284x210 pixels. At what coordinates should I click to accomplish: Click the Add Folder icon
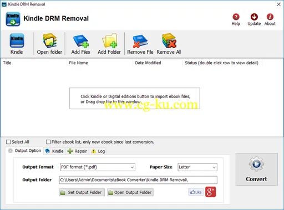109,40
